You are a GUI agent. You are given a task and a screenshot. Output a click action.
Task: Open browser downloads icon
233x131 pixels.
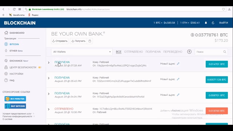(x=229, y=9)
